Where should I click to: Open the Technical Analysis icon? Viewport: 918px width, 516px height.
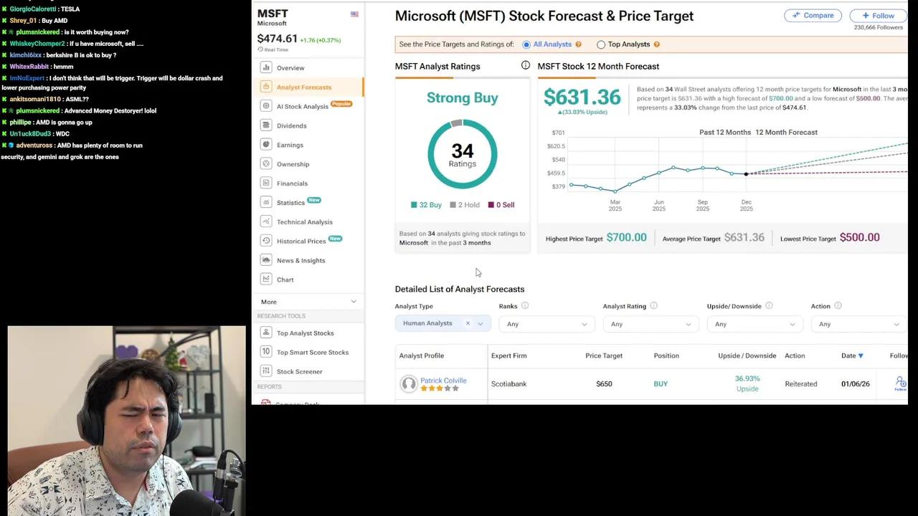(x=266, y=221)
